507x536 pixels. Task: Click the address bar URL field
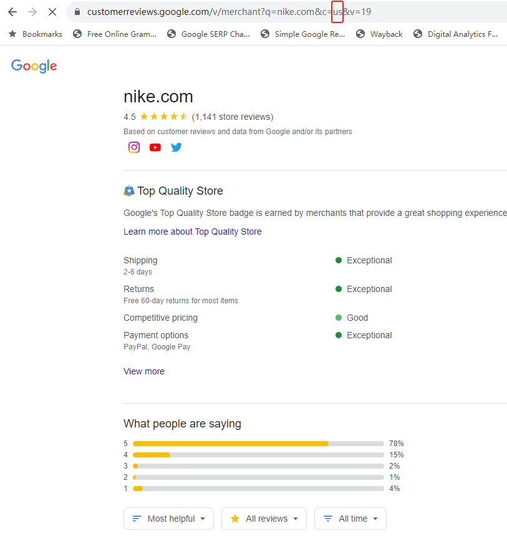(249, 12)
